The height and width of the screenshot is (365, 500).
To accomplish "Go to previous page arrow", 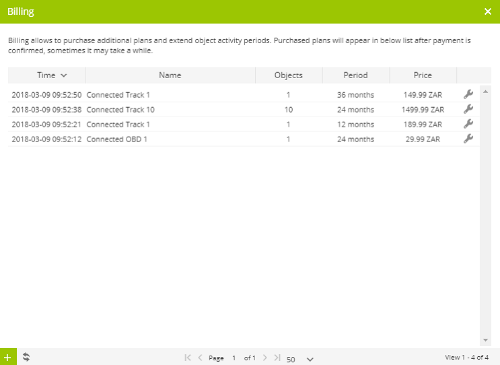I will (200, 358).
